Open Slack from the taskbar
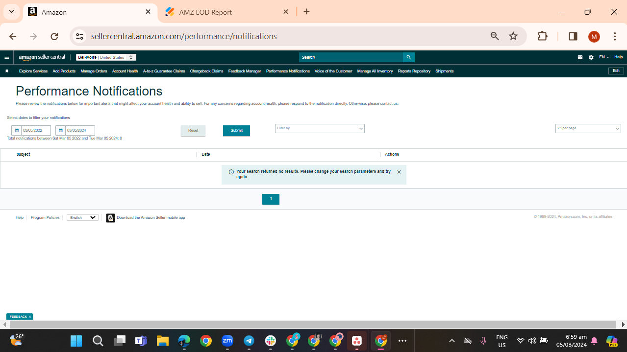Image resolution: width=627 pixels, height=352 pixels. click(271, 341)
